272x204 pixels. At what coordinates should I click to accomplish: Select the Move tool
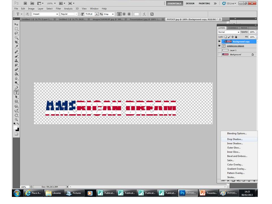coord(16,24)
